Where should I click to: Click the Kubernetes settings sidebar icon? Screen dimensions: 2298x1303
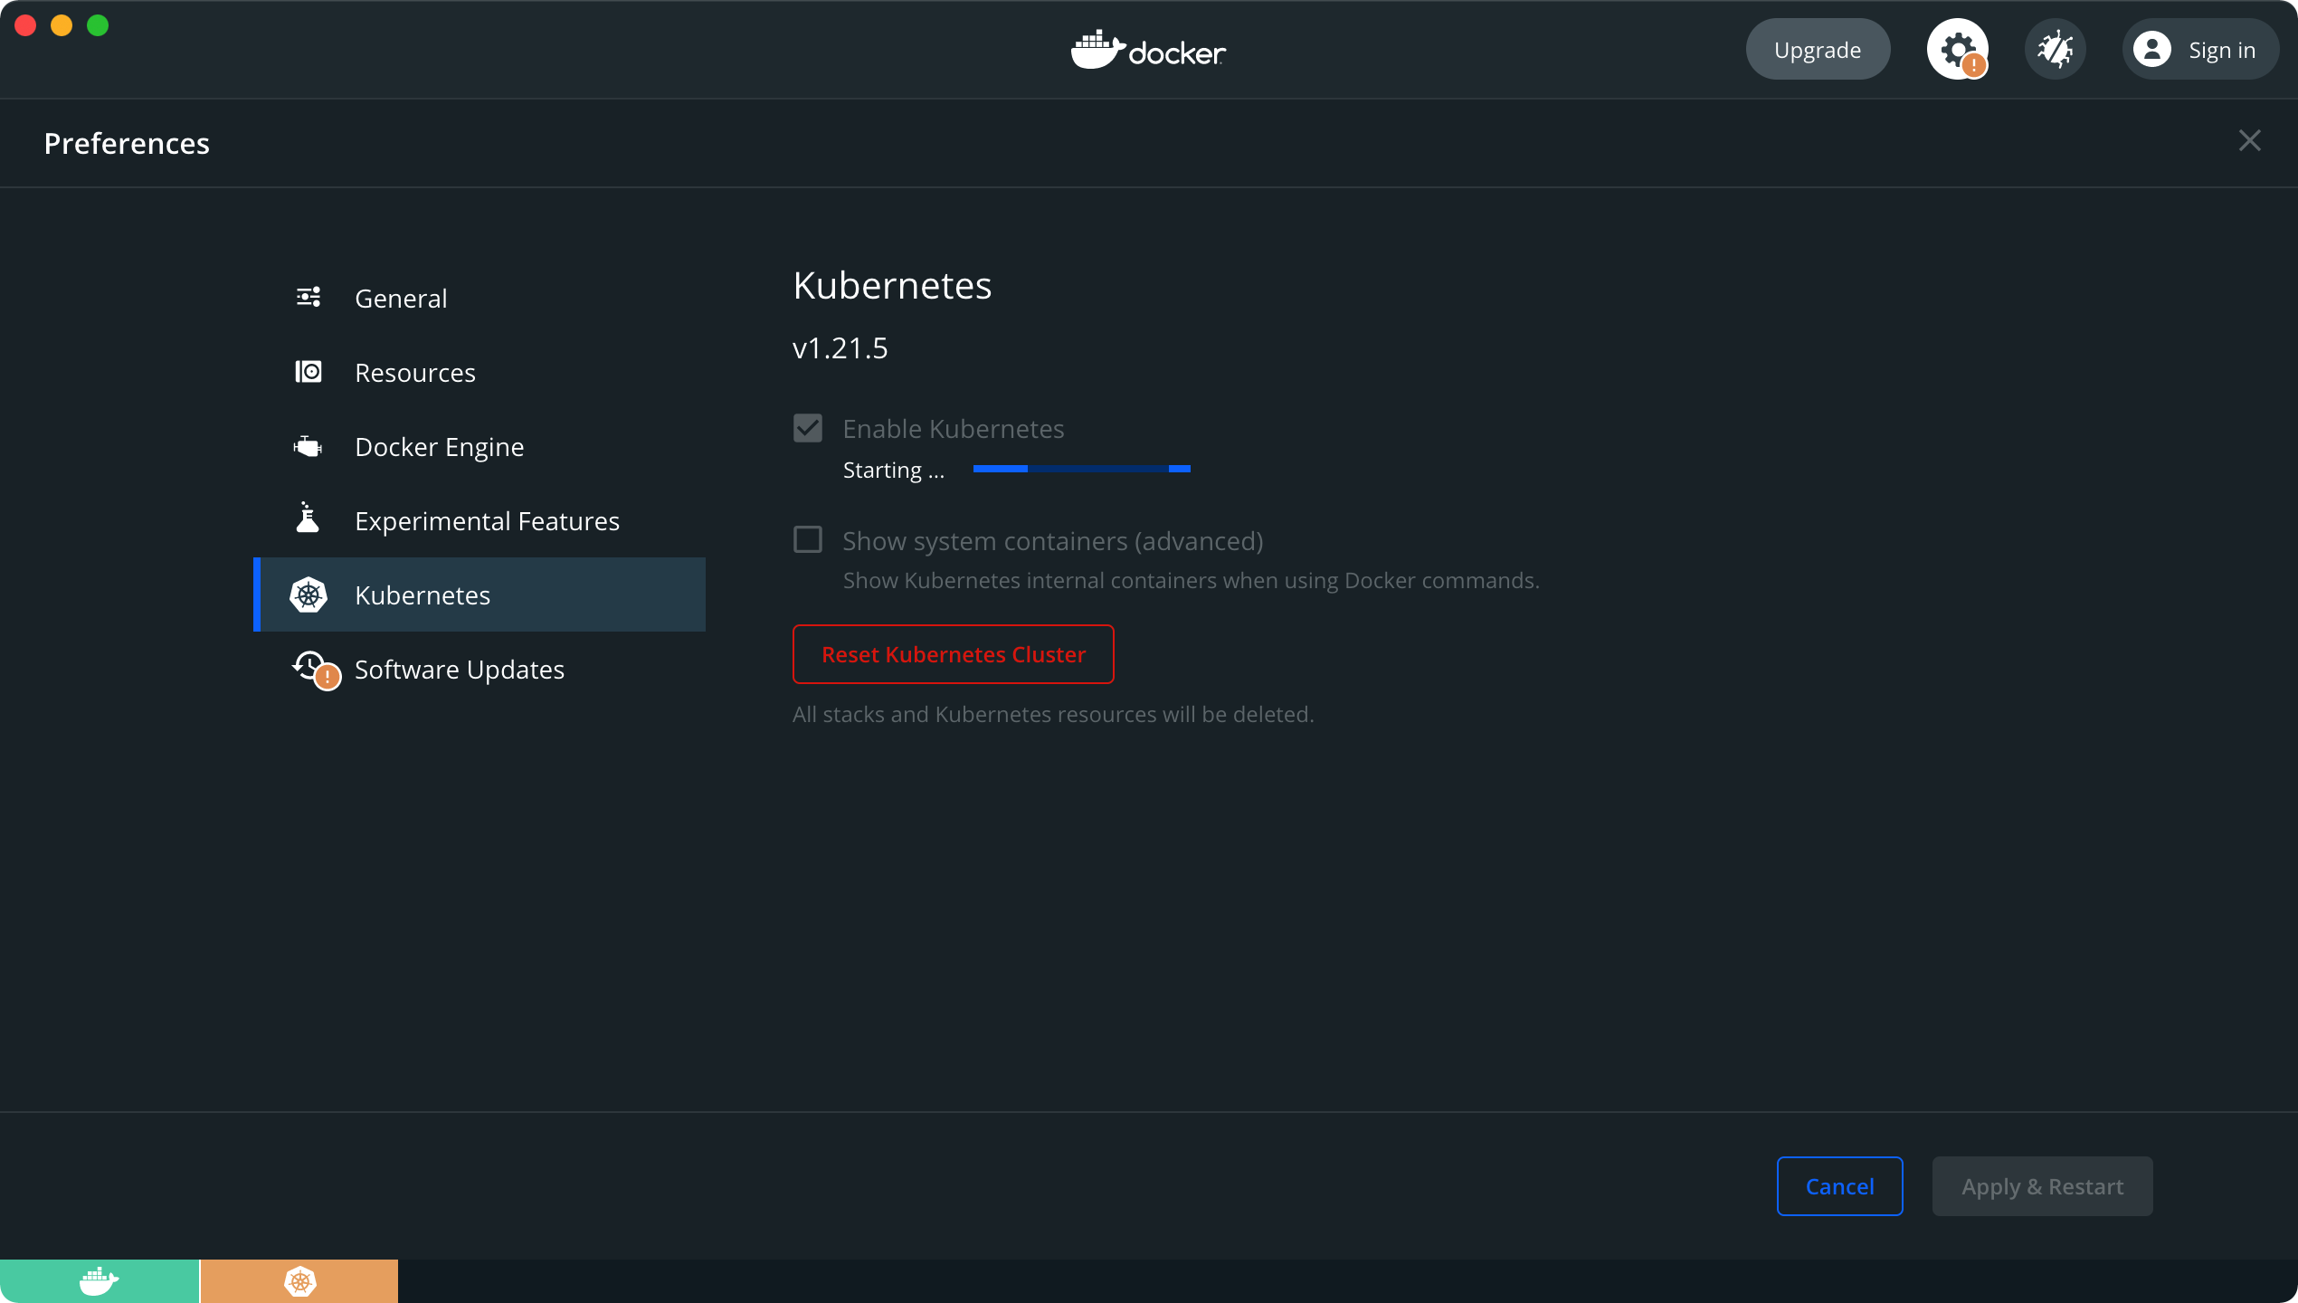[x=309, y=594]
